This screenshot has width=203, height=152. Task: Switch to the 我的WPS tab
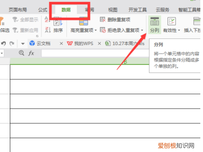tap(80, 44)
